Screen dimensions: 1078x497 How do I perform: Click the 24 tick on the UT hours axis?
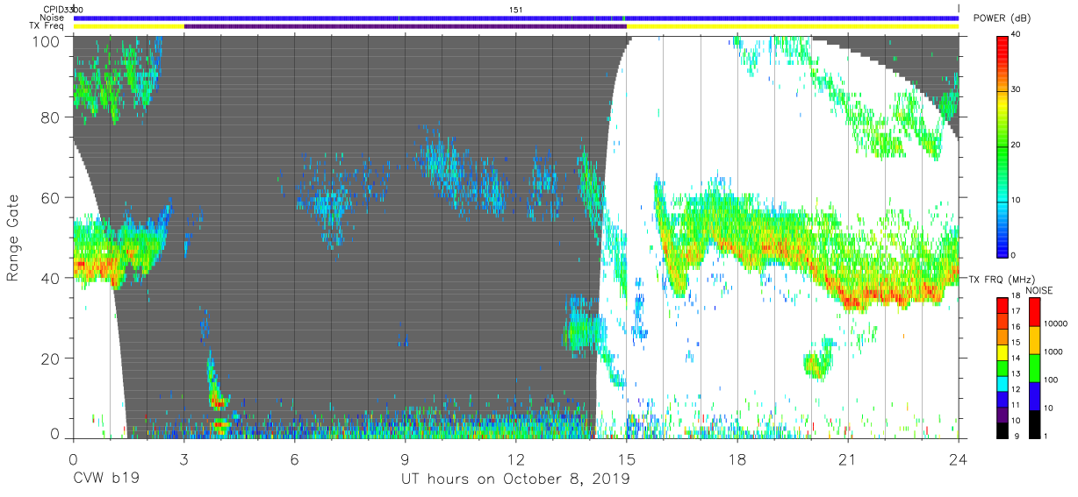tap(958, 458)
